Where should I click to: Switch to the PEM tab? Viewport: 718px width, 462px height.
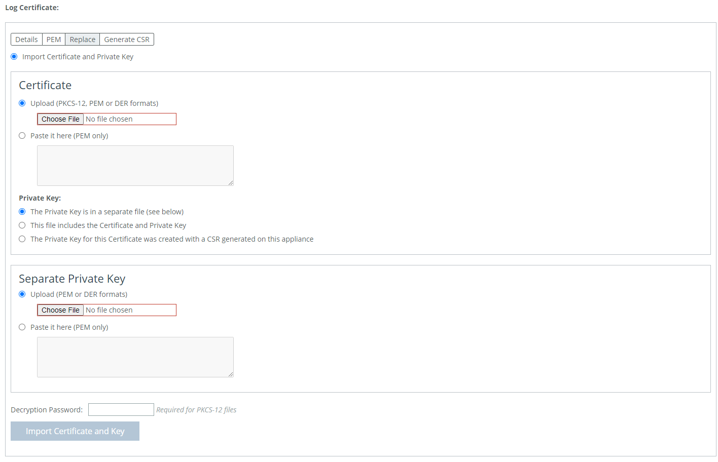54,40
